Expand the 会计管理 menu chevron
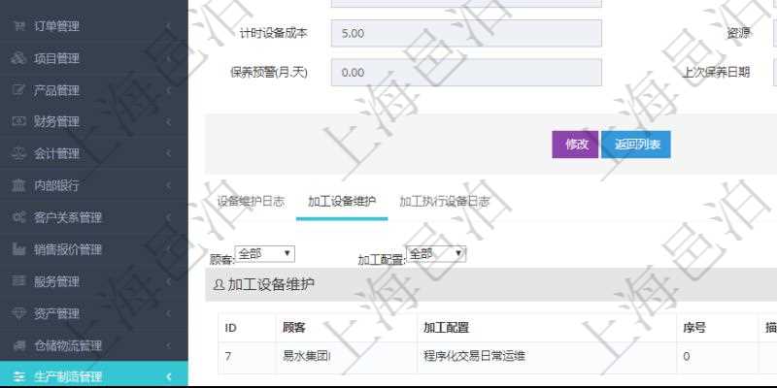 tap(168, 154)
